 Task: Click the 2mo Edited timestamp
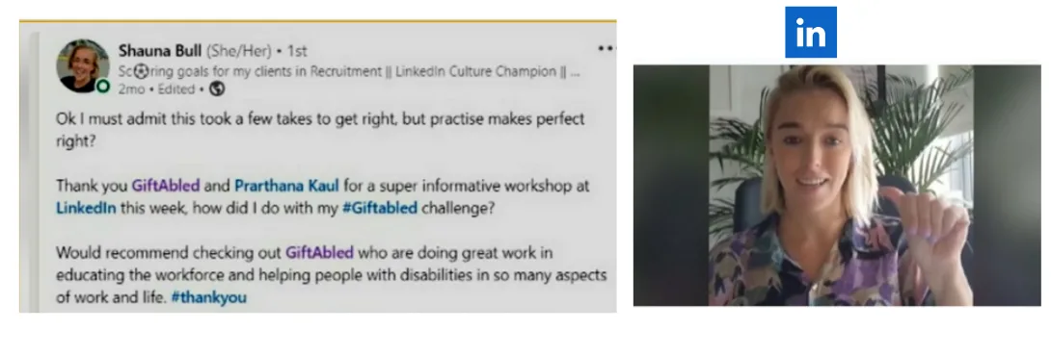(x=156, y=89)
